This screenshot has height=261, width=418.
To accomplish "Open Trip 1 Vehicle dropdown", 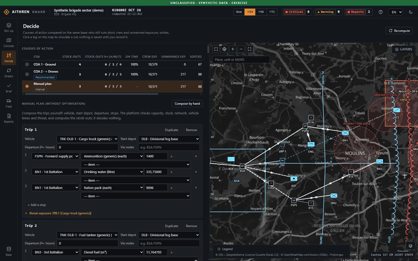I will tap(87, 139).
